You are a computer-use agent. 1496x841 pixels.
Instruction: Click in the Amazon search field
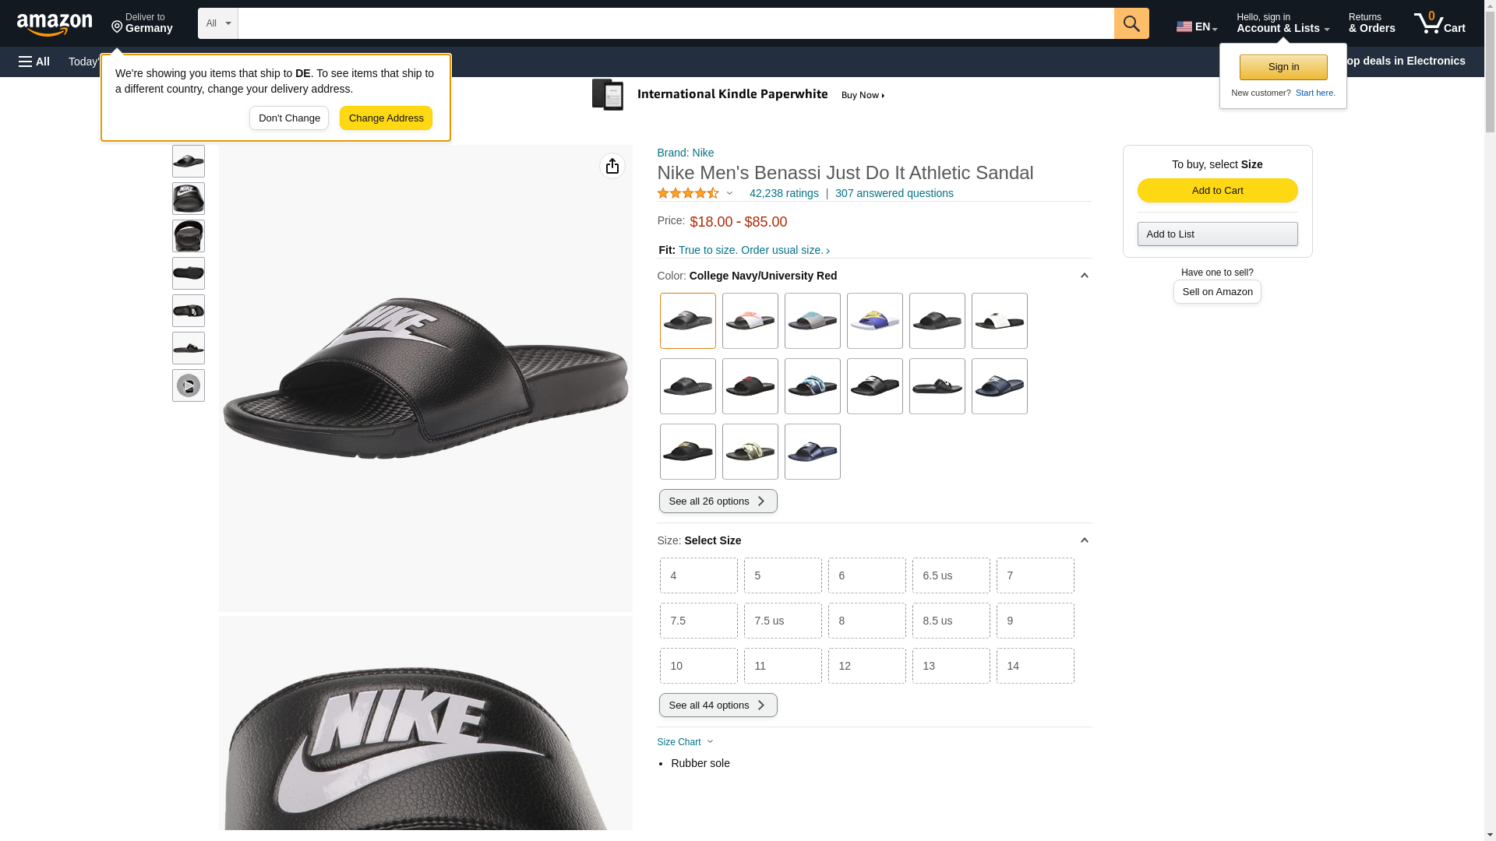(675, 23)
